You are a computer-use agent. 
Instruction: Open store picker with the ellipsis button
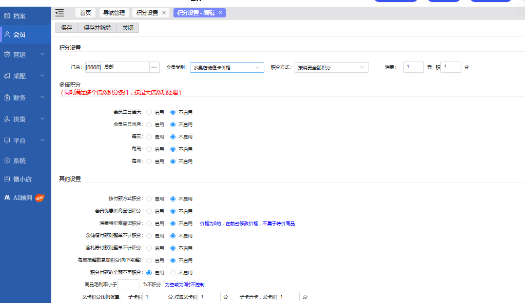click(154, 67)
